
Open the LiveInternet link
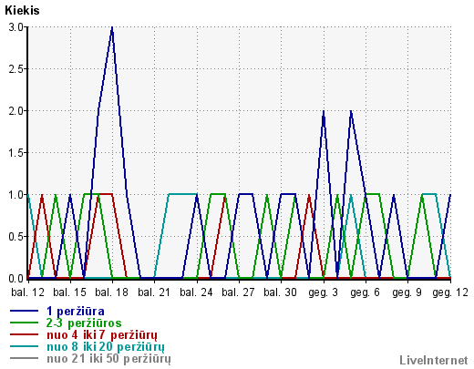coord(434,360)
